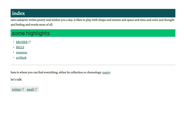Click 'here is where you can find everything' text
Image resolution: width=184 pixels, height=138 pixels.
(x=56, y=72)
